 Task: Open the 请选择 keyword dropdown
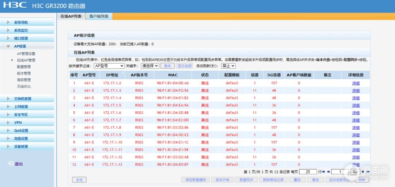tap(150, 66)
